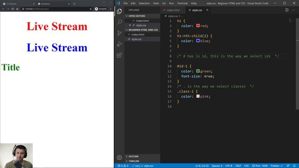Open the Selection menu

point(144,3)
